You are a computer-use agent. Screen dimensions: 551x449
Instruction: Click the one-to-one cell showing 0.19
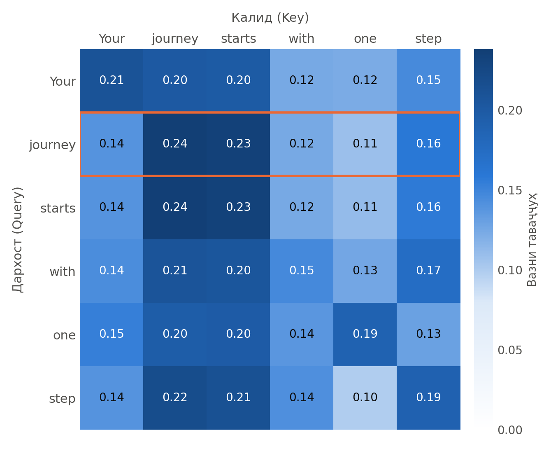pos(365,334)
